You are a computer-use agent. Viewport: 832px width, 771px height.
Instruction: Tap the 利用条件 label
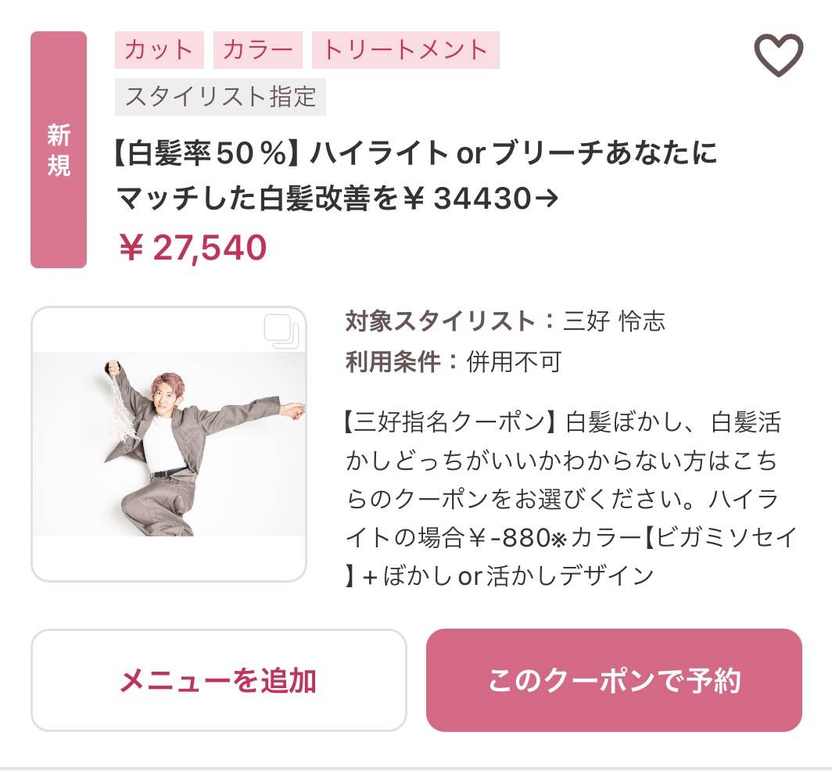click(393, 362)
